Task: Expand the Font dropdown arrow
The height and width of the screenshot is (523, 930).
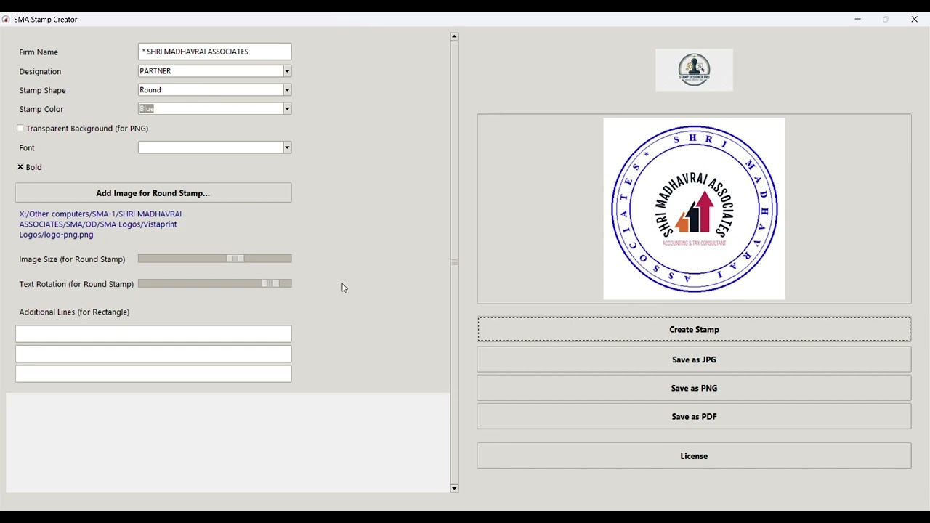Action: [x=287, y=147]
